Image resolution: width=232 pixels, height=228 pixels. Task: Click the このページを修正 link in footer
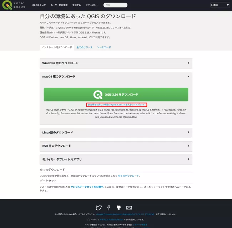pyautogui.click(x=140, y=225)
